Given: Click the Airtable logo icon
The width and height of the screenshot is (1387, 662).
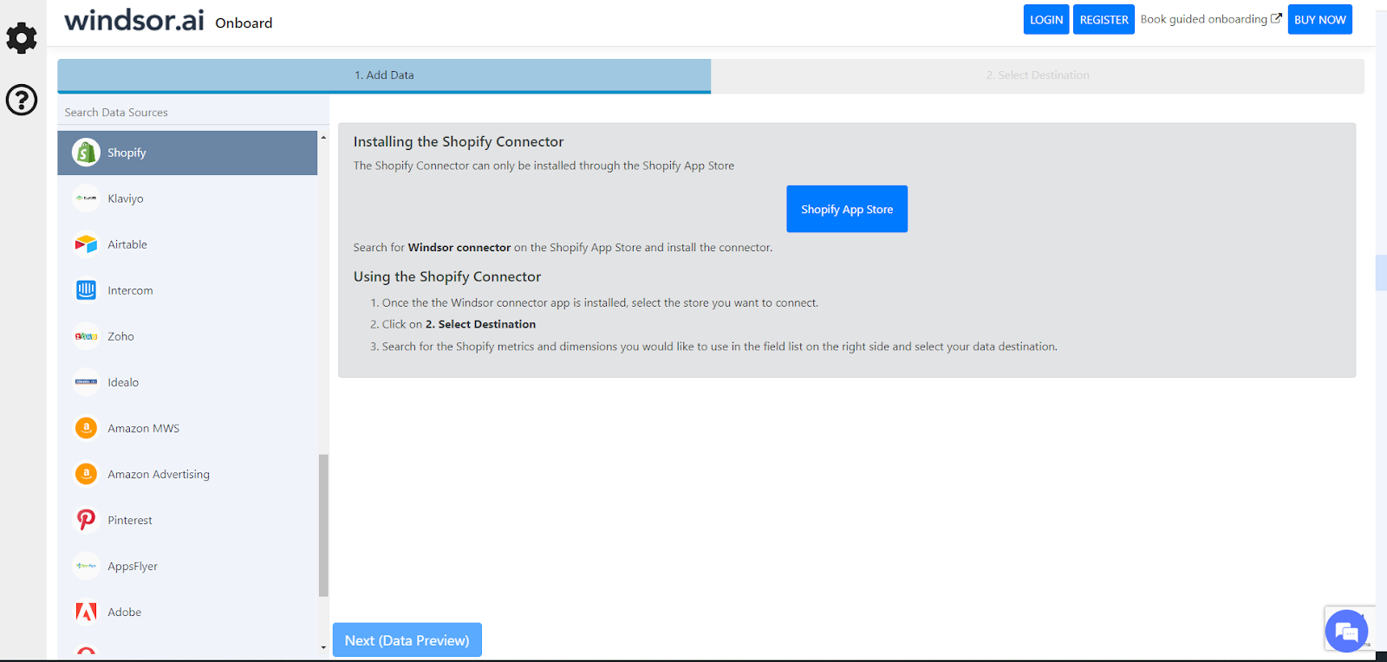Looking at the screenshot, I should pos(86,244).
